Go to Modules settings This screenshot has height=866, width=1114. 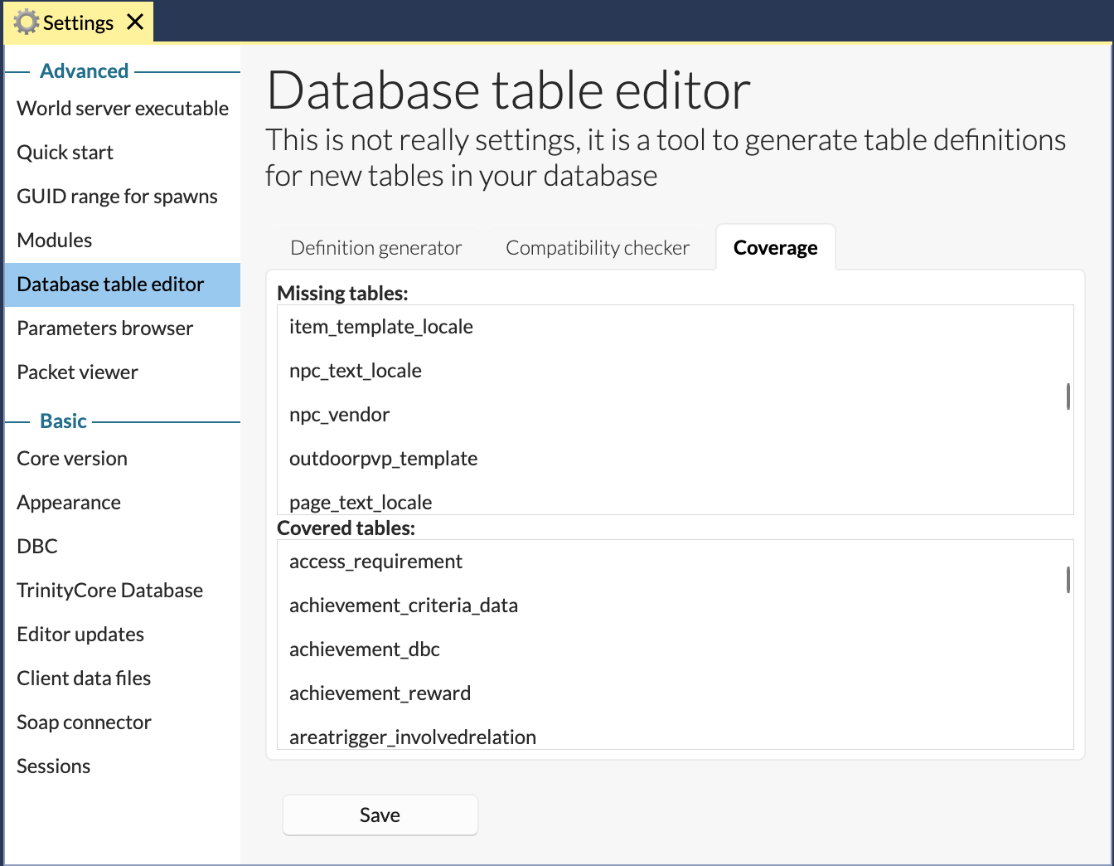tap(123, 241)
